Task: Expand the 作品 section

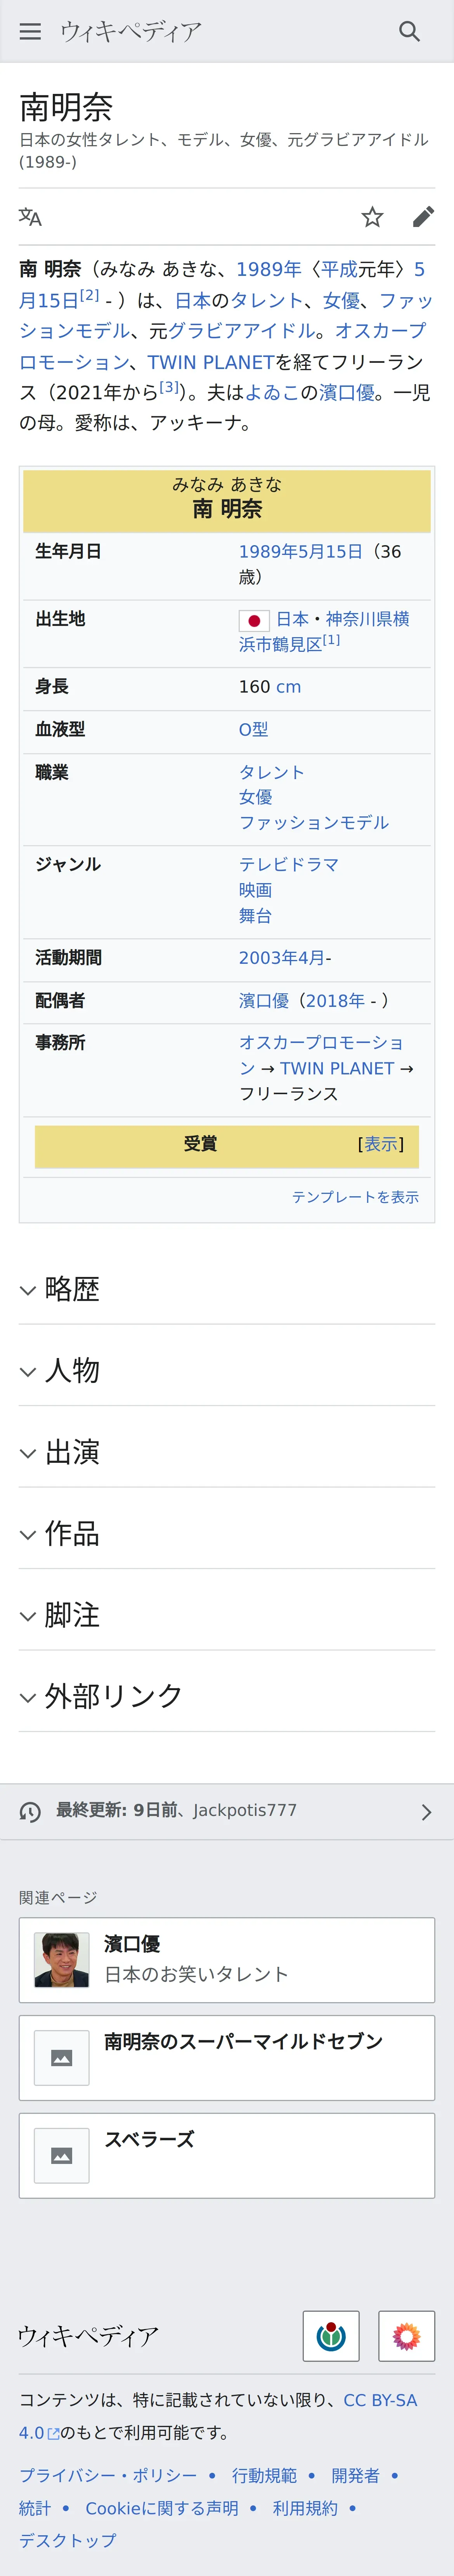Action: point(72,1533)
